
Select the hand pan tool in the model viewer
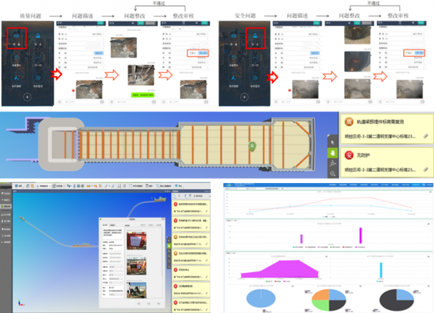click(x=333, y=152)
